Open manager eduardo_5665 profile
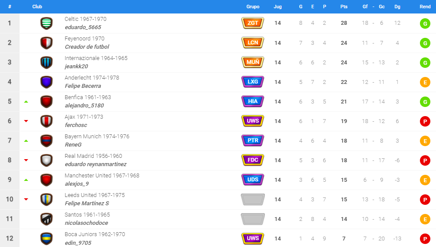The image size is (436, 247). pos(83,27)
